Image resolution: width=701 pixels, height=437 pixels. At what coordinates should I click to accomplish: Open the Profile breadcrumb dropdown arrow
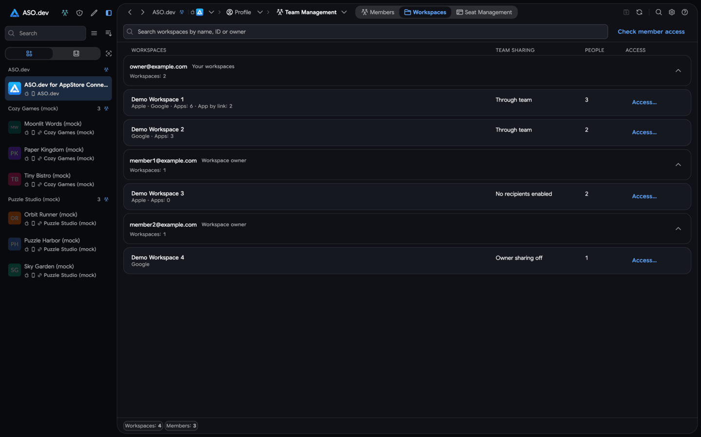point(260,12)
